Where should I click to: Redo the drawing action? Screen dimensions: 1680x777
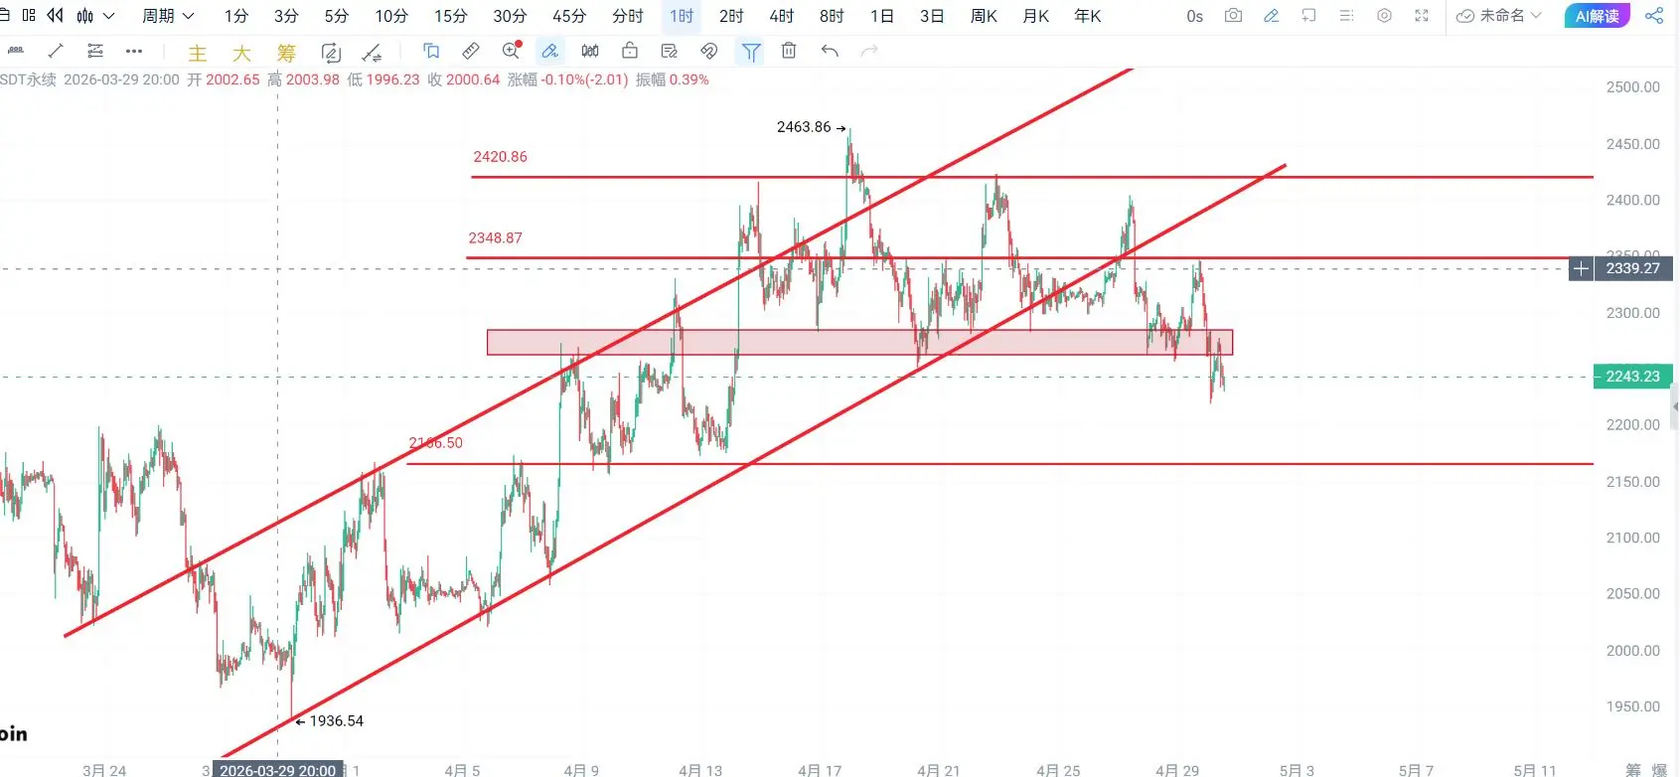coord(869,51)
